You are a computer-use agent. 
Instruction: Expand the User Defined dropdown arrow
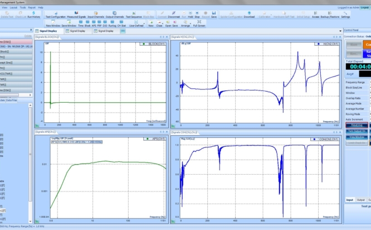pos(144,23)
